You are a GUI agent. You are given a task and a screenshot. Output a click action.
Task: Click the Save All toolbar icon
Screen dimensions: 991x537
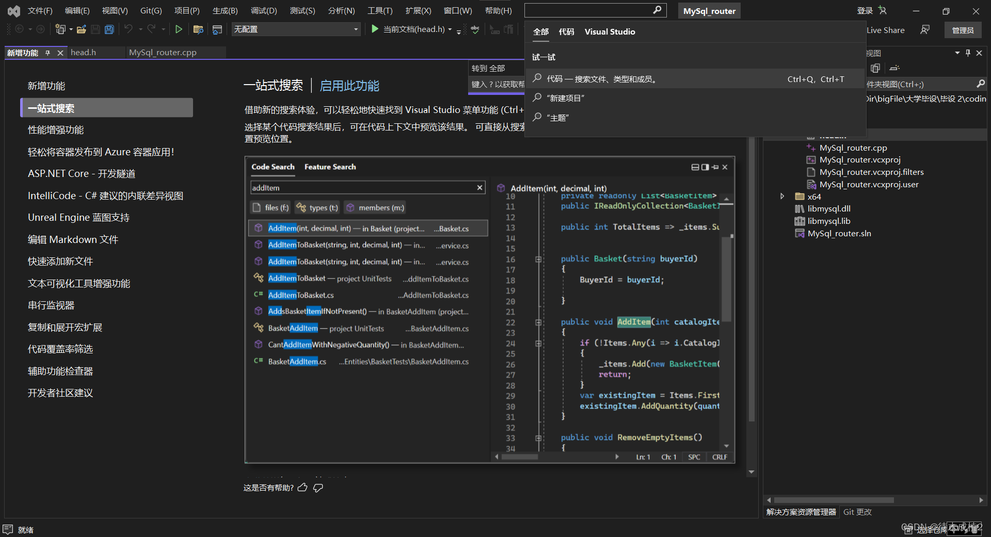[109, 29]
